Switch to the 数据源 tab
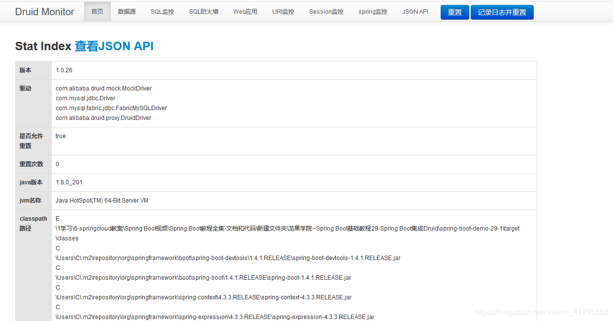The image size is (613, 321). (127, 12)
